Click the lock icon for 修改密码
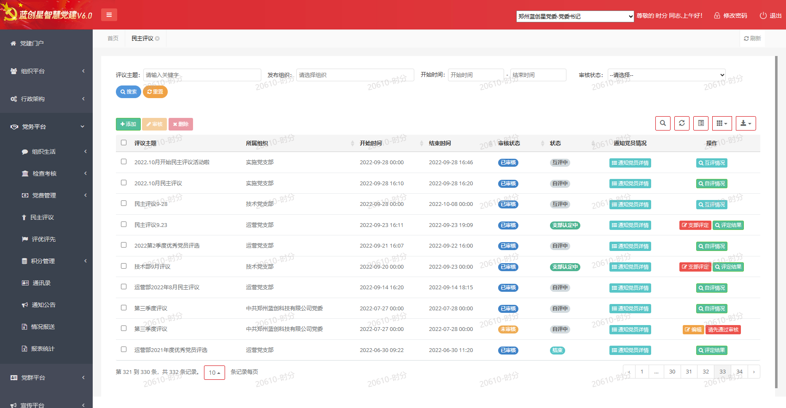The height and width of the screenshot is (408, 786). point(717,16)
